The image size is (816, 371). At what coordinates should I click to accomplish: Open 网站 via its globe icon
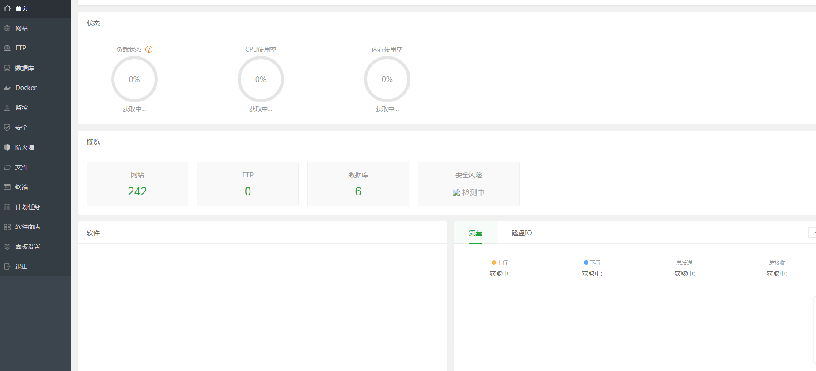tap(7, 28)
